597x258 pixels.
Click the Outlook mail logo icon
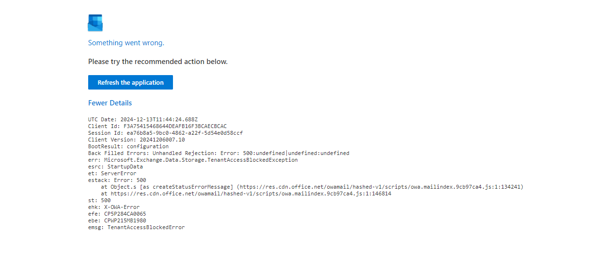(x=95, y=23)
